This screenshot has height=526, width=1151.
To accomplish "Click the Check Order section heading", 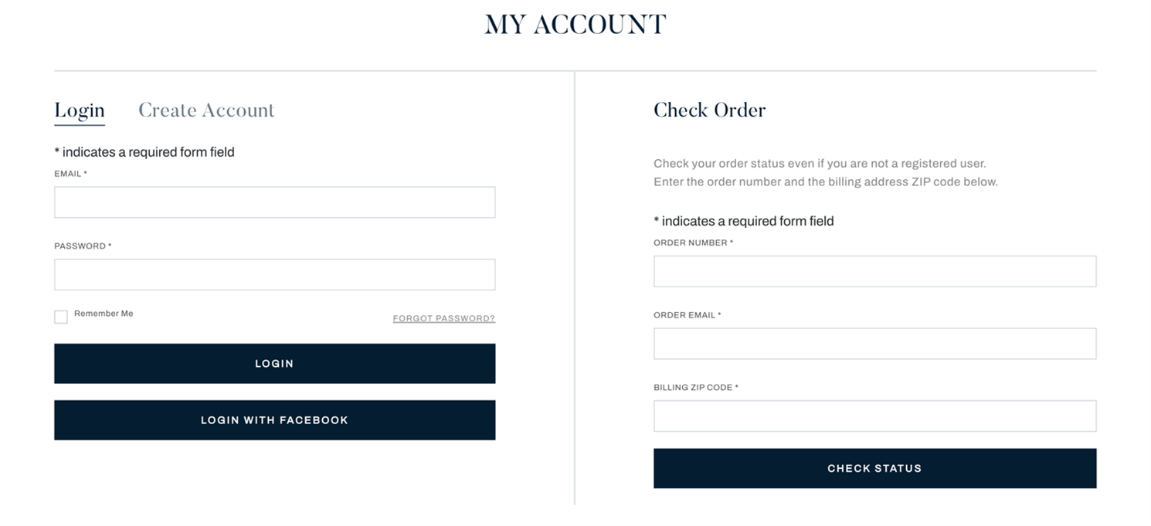I will (x=709, y=110).
